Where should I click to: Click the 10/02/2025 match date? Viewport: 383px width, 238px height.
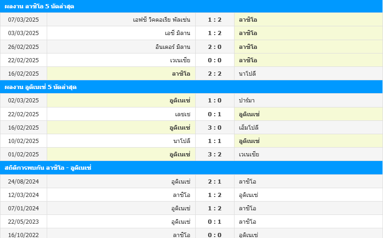click(24, 141)
